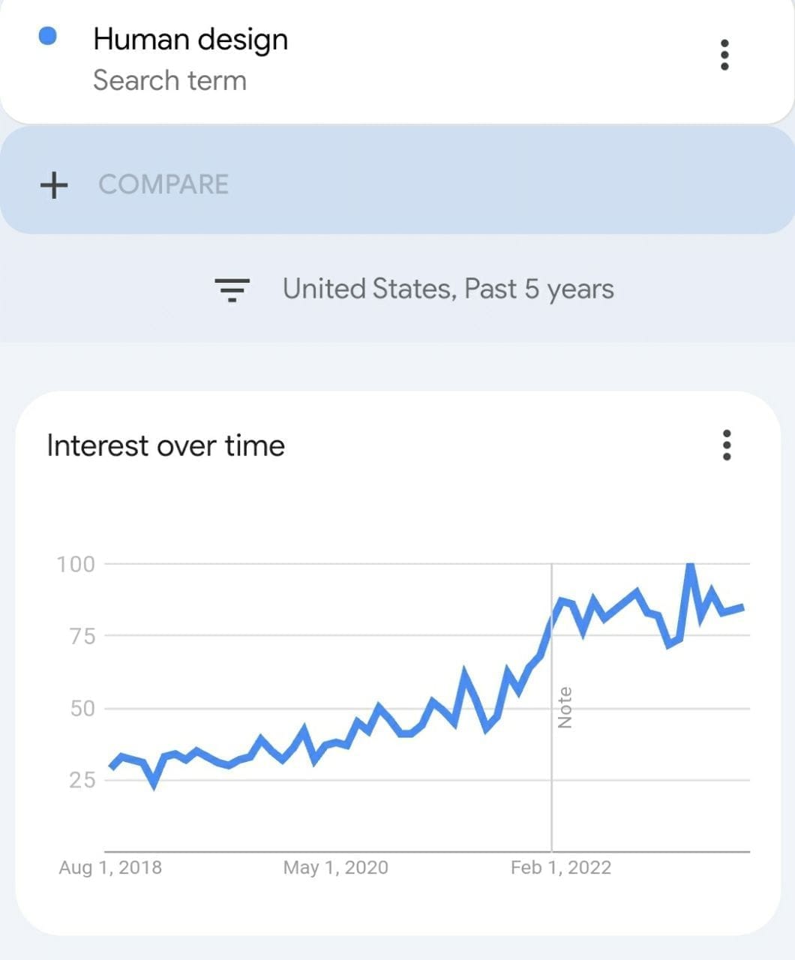Tap the filter lines icon
The height and width of the screenshot is (960, 795).
232,289
